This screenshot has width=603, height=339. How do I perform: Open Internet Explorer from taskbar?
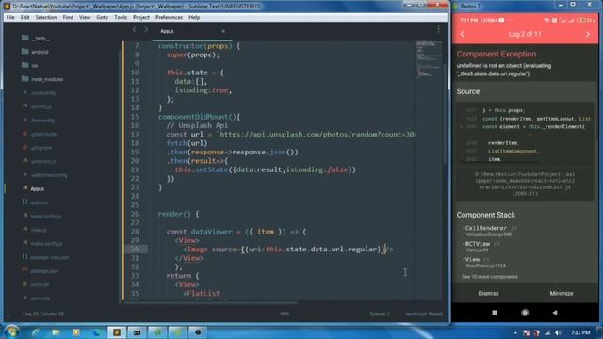pos(36,332)
